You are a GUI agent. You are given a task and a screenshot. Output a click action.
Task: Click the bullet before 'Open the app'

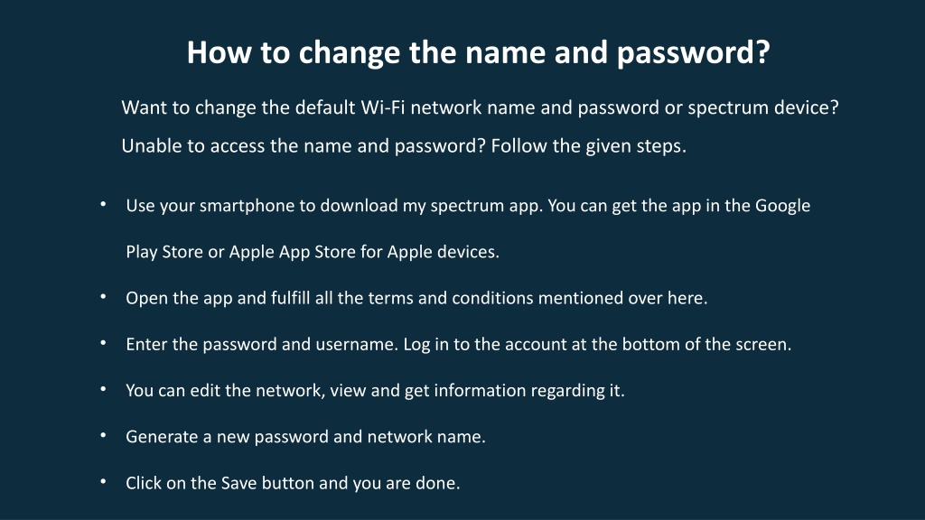103,296
